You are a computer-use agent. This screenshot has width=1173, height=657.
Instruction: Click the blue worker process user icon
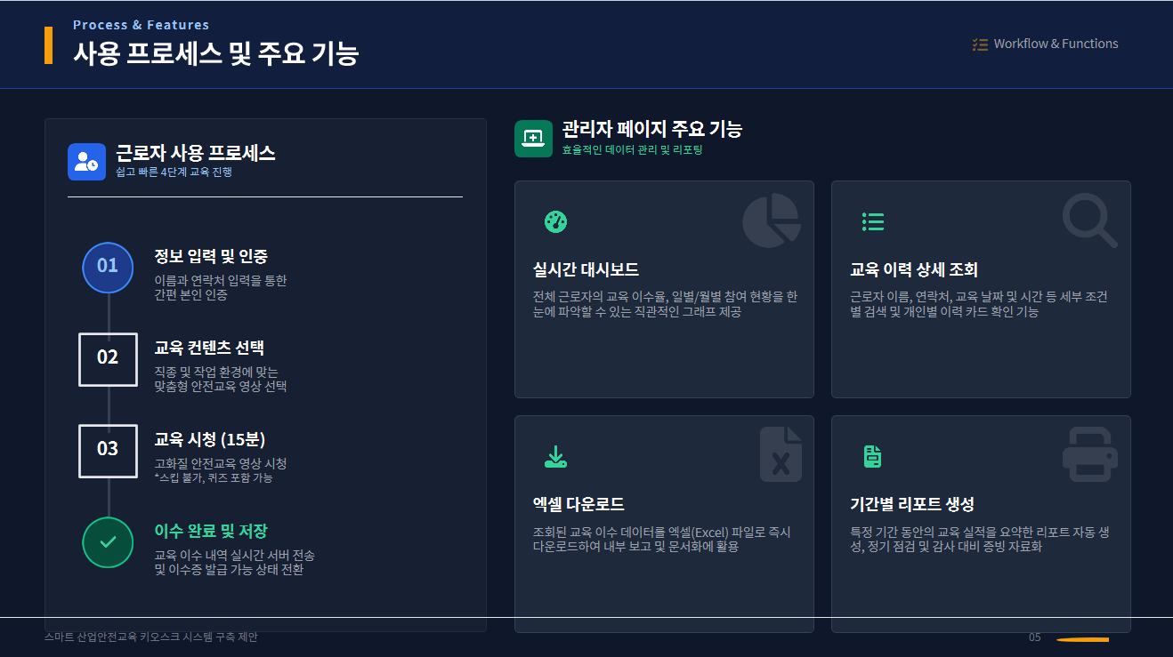(86, 162)
